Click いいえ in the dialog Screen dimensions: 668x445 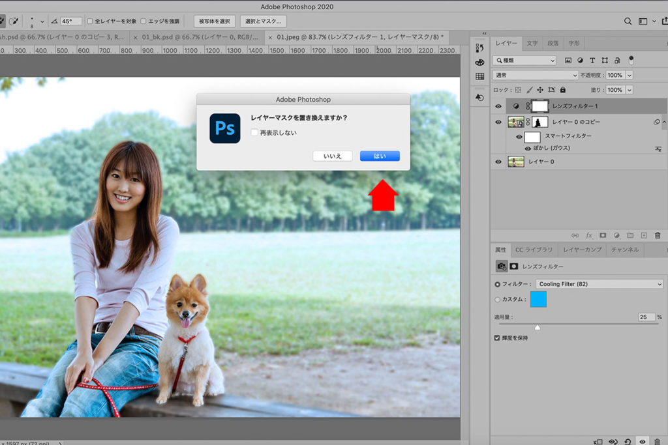[332, 156]
